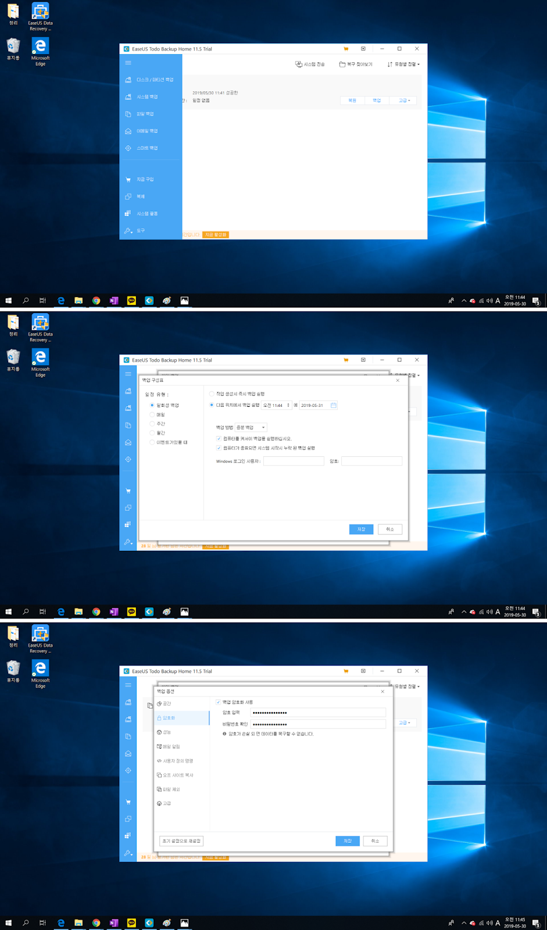Click taskbar clock showing 오전 11:45
Screen dimensions: 547x930
[x=515, y=922]
